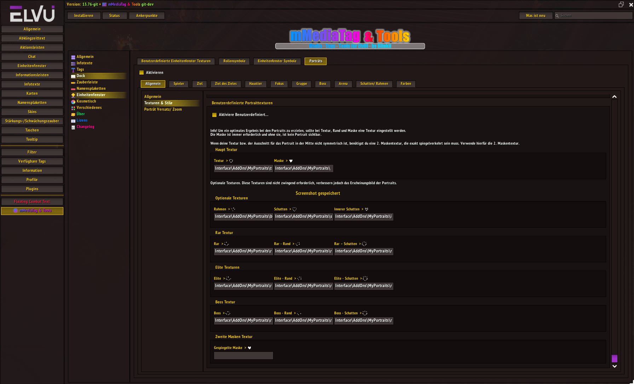
Task: Open Informationsleisten settings
Action: (x=32, y=75)
